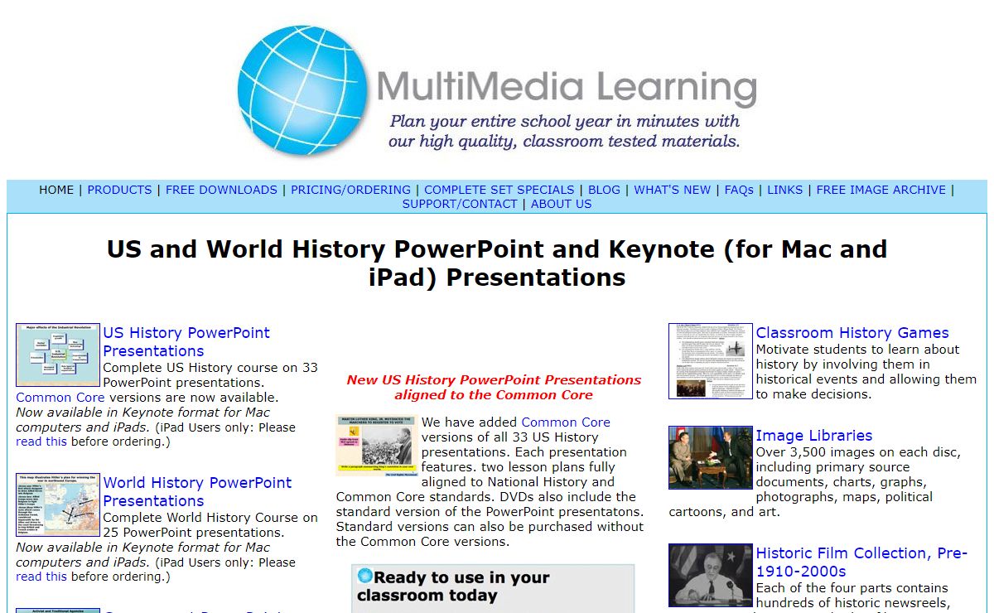Click the Image Libraries photo thumbnail
The width and height of the screenshot is (994, 613).
(x=711, y=457)
